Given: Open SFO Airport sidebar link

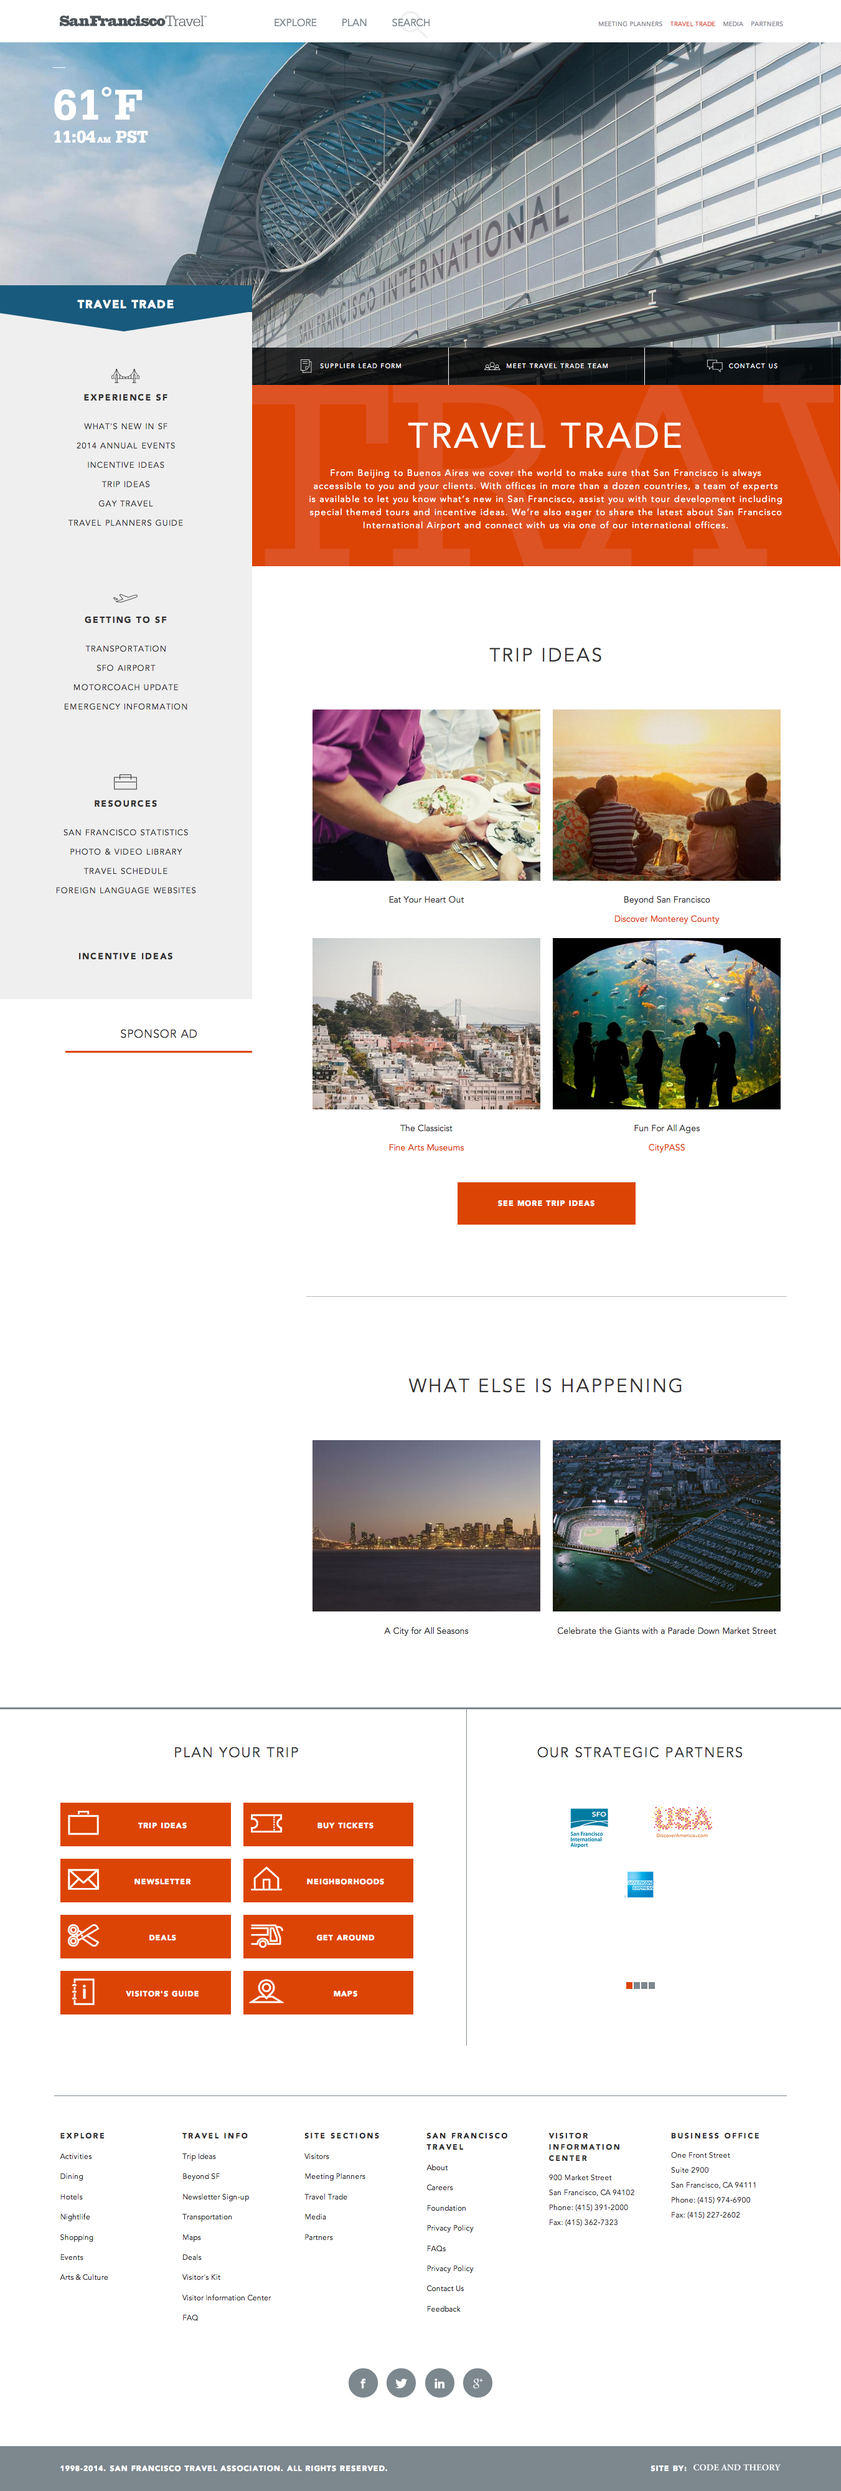Looking at the screenshot, I should (x=126, y=668).
